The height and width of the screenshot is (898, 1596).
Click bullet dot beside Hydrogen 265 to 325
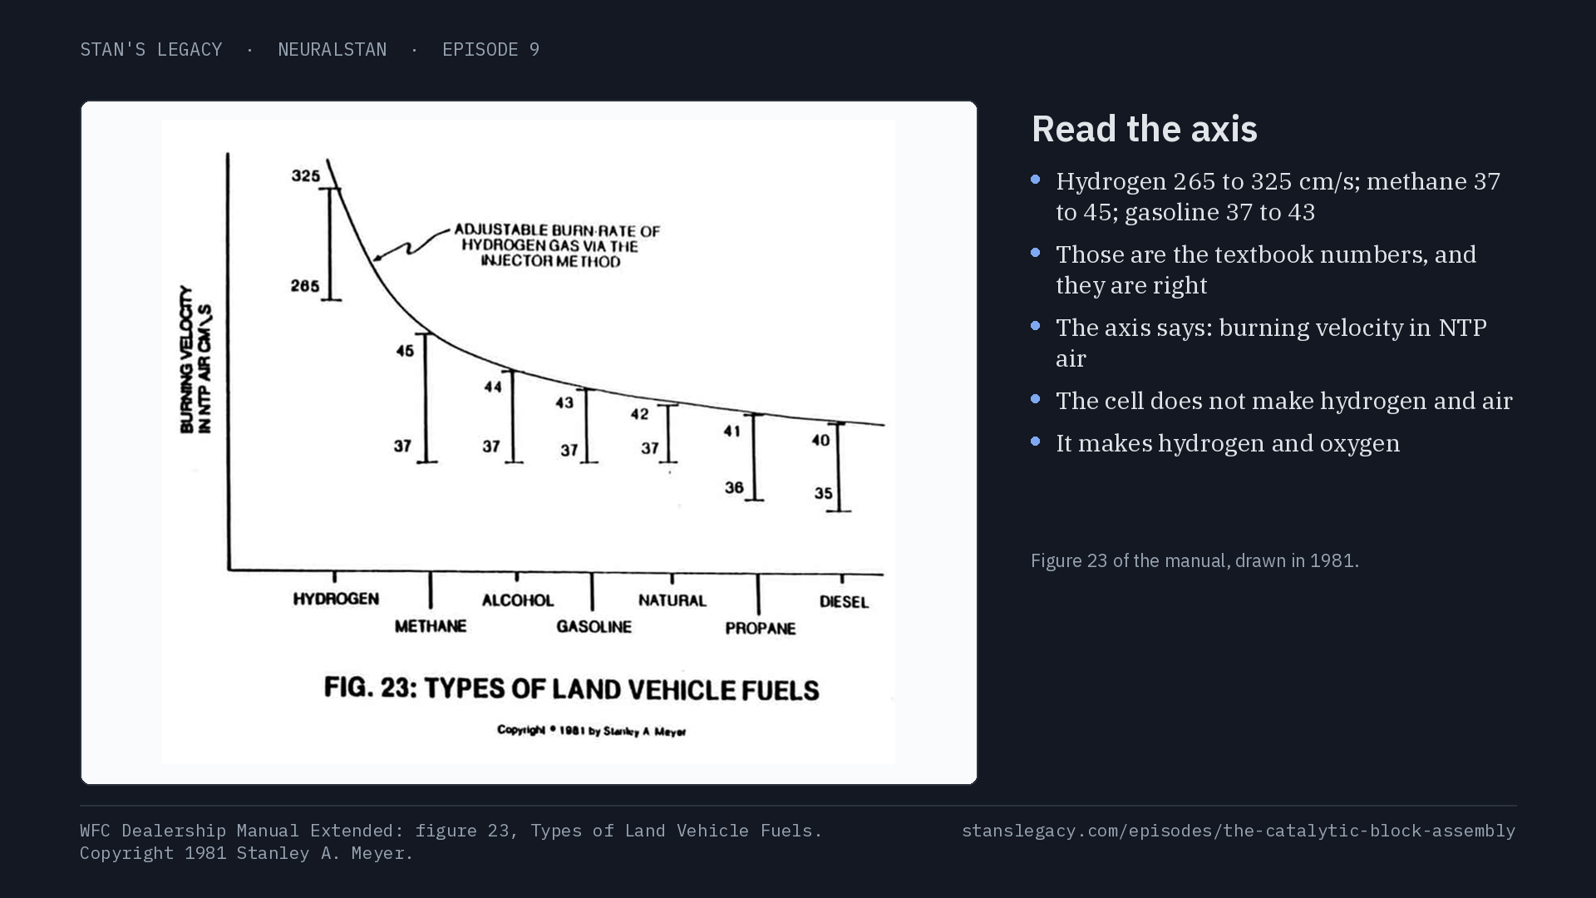1036,180
